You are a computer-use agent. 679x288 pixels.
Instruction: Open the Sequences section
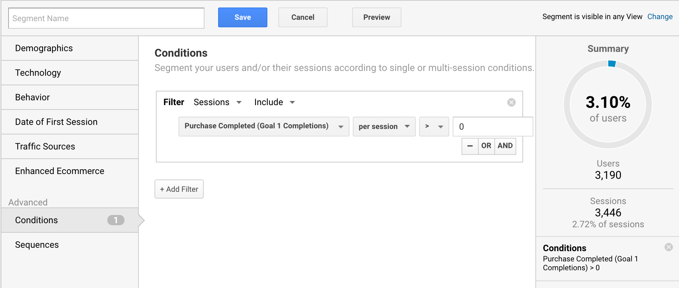tap(70, 245)
